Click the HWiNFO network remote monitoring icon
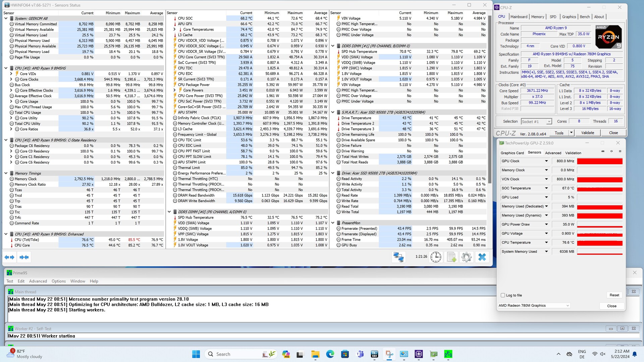Viewport: 644px width, 362px height. click(x=398, y=257)
